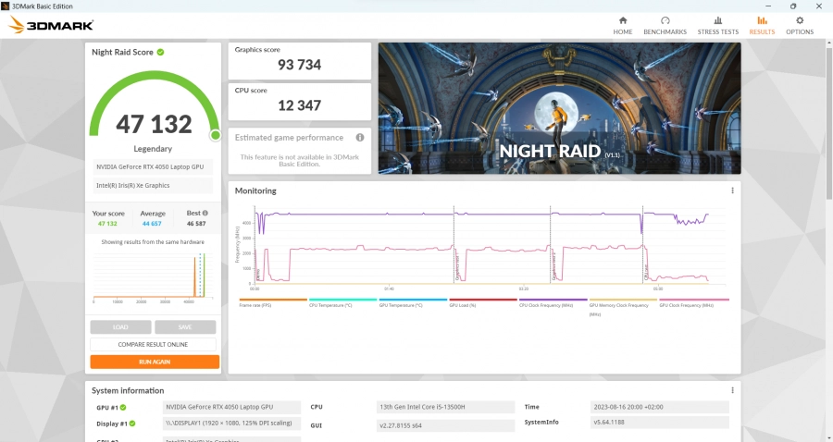Screen dimensions: 833x442
Task: Click the LOAD button
Action: pyautogui.click(x=120, y=326)
